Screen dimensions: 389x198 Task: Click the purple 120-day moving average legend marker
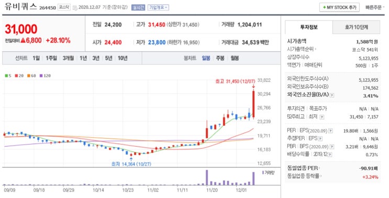point(41,75)
